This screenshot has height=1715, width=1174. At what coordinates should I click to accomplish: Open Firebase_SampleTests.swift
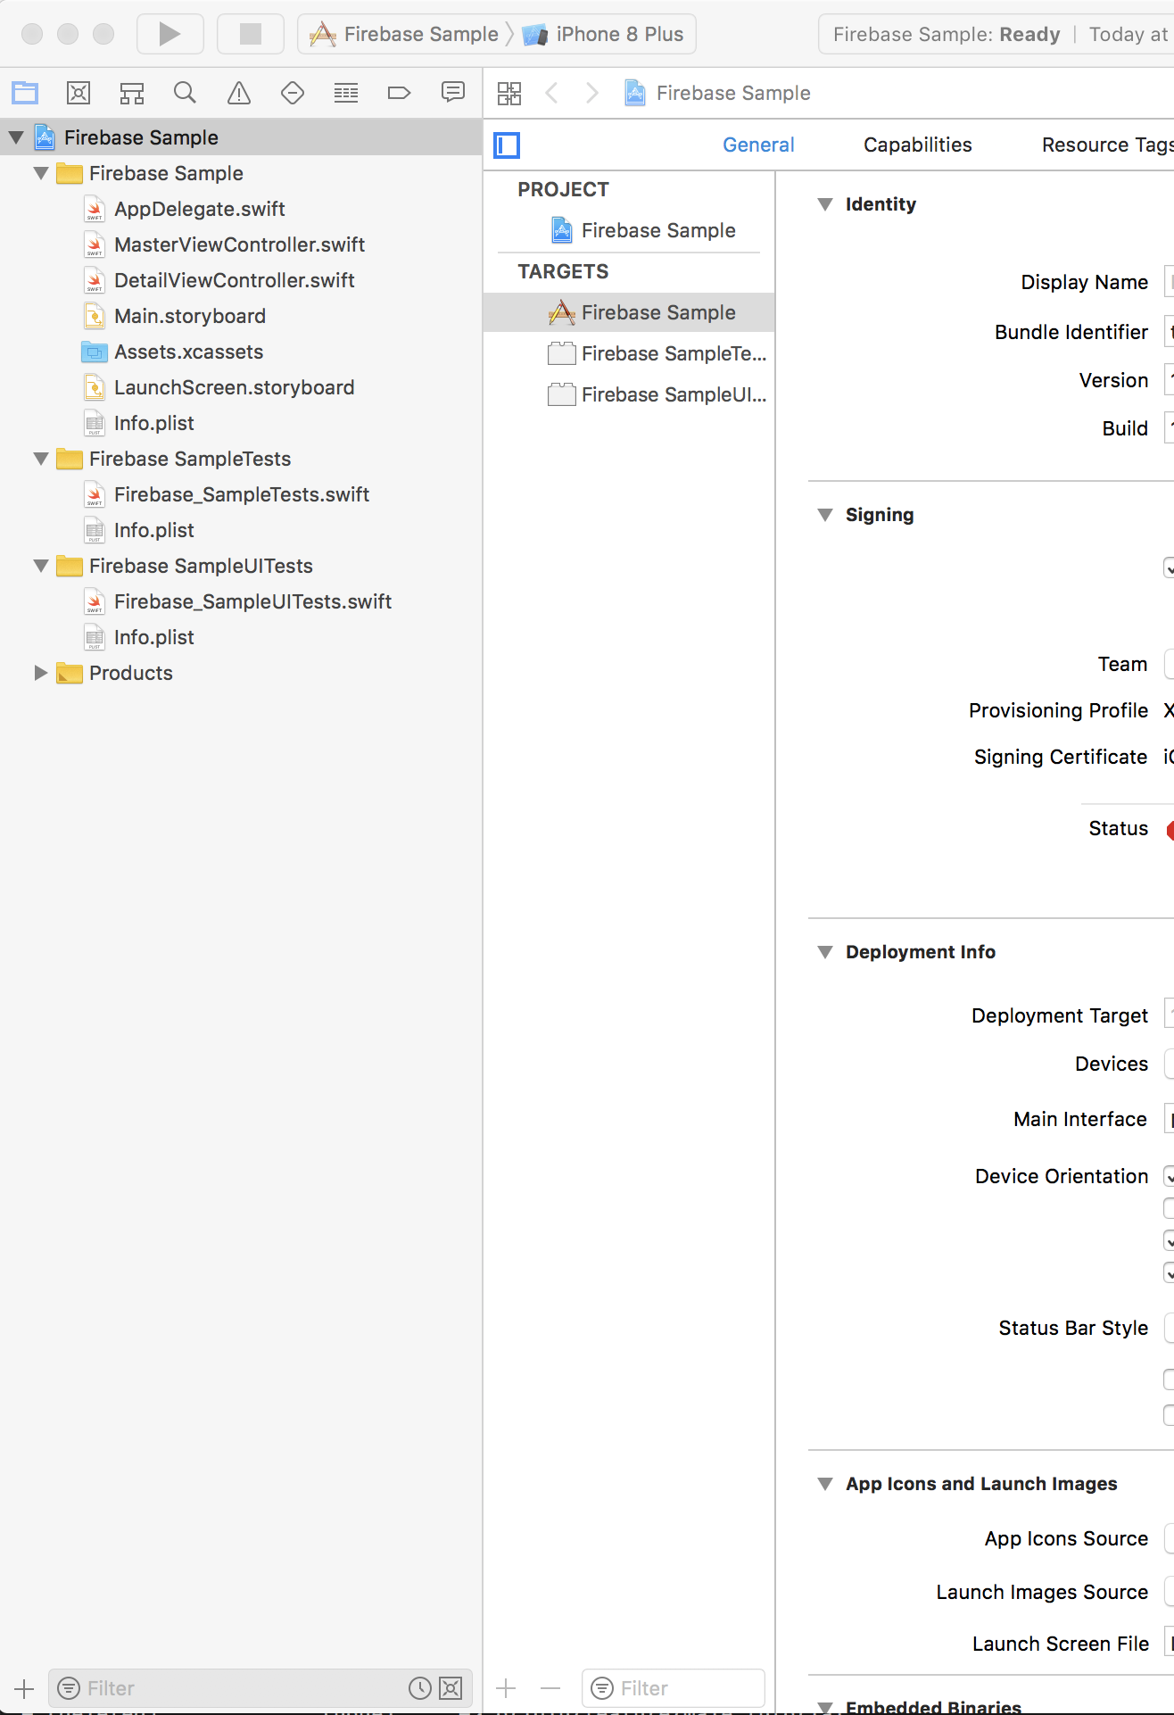(x=241, y=494)
